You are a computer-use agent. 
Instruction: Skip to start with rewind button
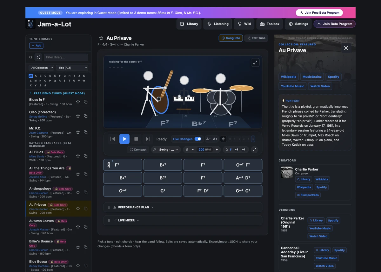pos(113,139)
